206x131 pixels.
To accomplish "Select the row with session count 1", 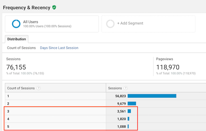I will (x=105, y=96).
